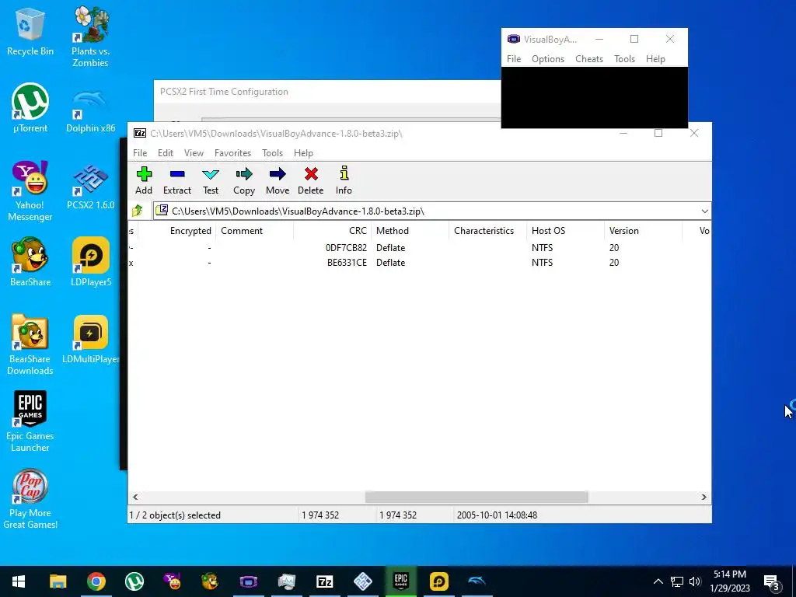Select PCSX2 1.6.0 desktop shortcut
This screenshot has height=597, width=796.
point(90,187)
